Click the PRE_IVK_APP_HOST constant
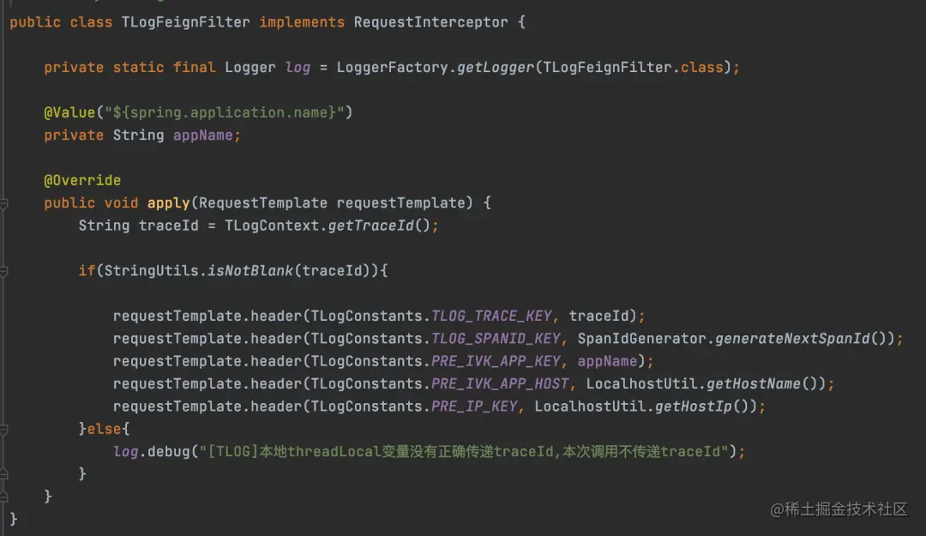Screen dimensions: 926x536 tap(500, 383)
